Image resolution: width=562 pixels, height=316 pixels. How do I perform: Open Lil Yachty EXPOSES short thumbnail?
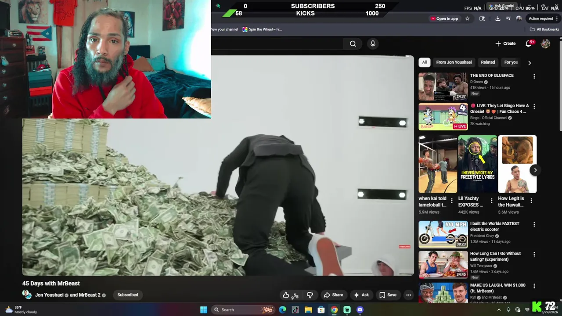coord(478,164)
